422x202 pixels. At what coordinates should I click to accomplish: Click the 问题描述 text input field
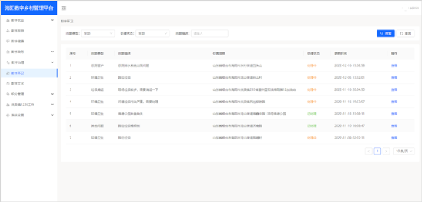pos(209,33)
